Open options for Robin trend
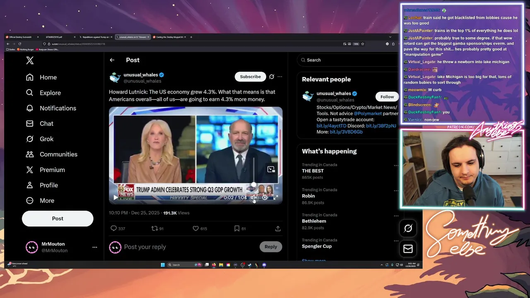 coord(396,190)
